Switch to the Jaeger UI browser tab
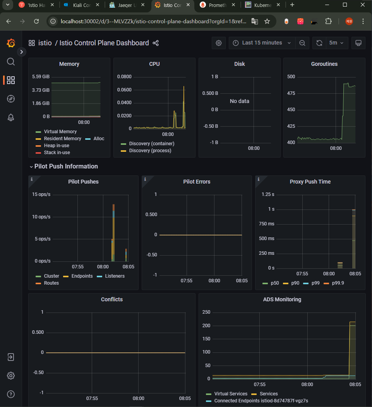The height and width of the screenshot is (407, 372). click(x=127, y=5)
